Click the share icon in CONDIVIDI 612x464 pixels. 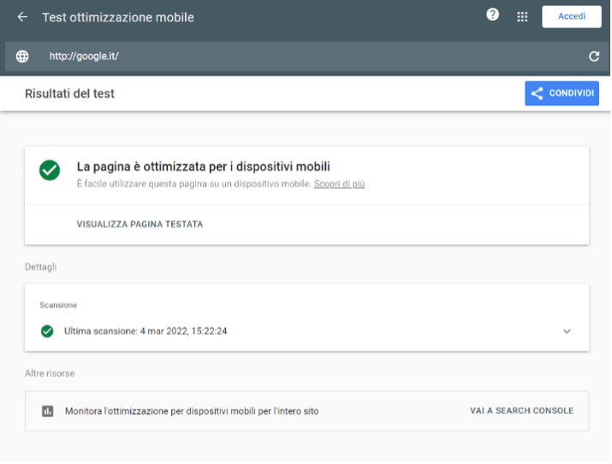537,93
